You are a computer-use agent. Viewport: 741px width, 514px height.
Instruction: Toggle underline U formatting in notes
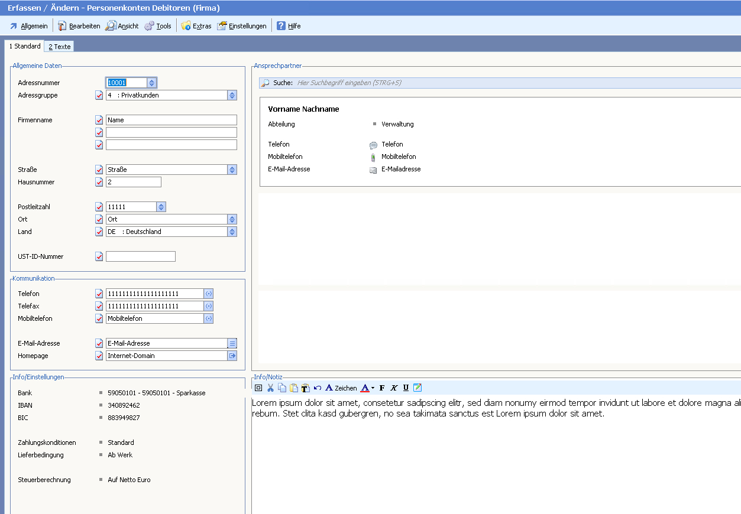point(406,388)
